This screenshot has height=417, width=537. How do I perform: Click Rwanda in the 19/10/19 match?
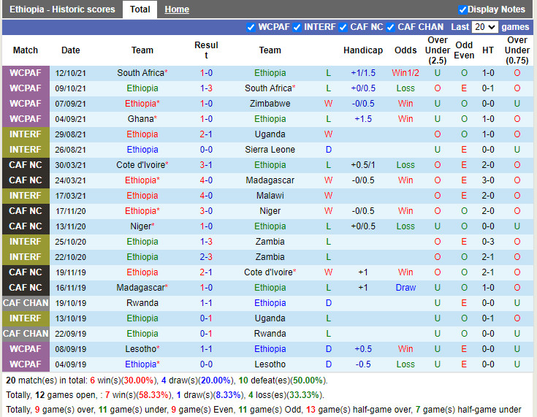pos(142,303)
